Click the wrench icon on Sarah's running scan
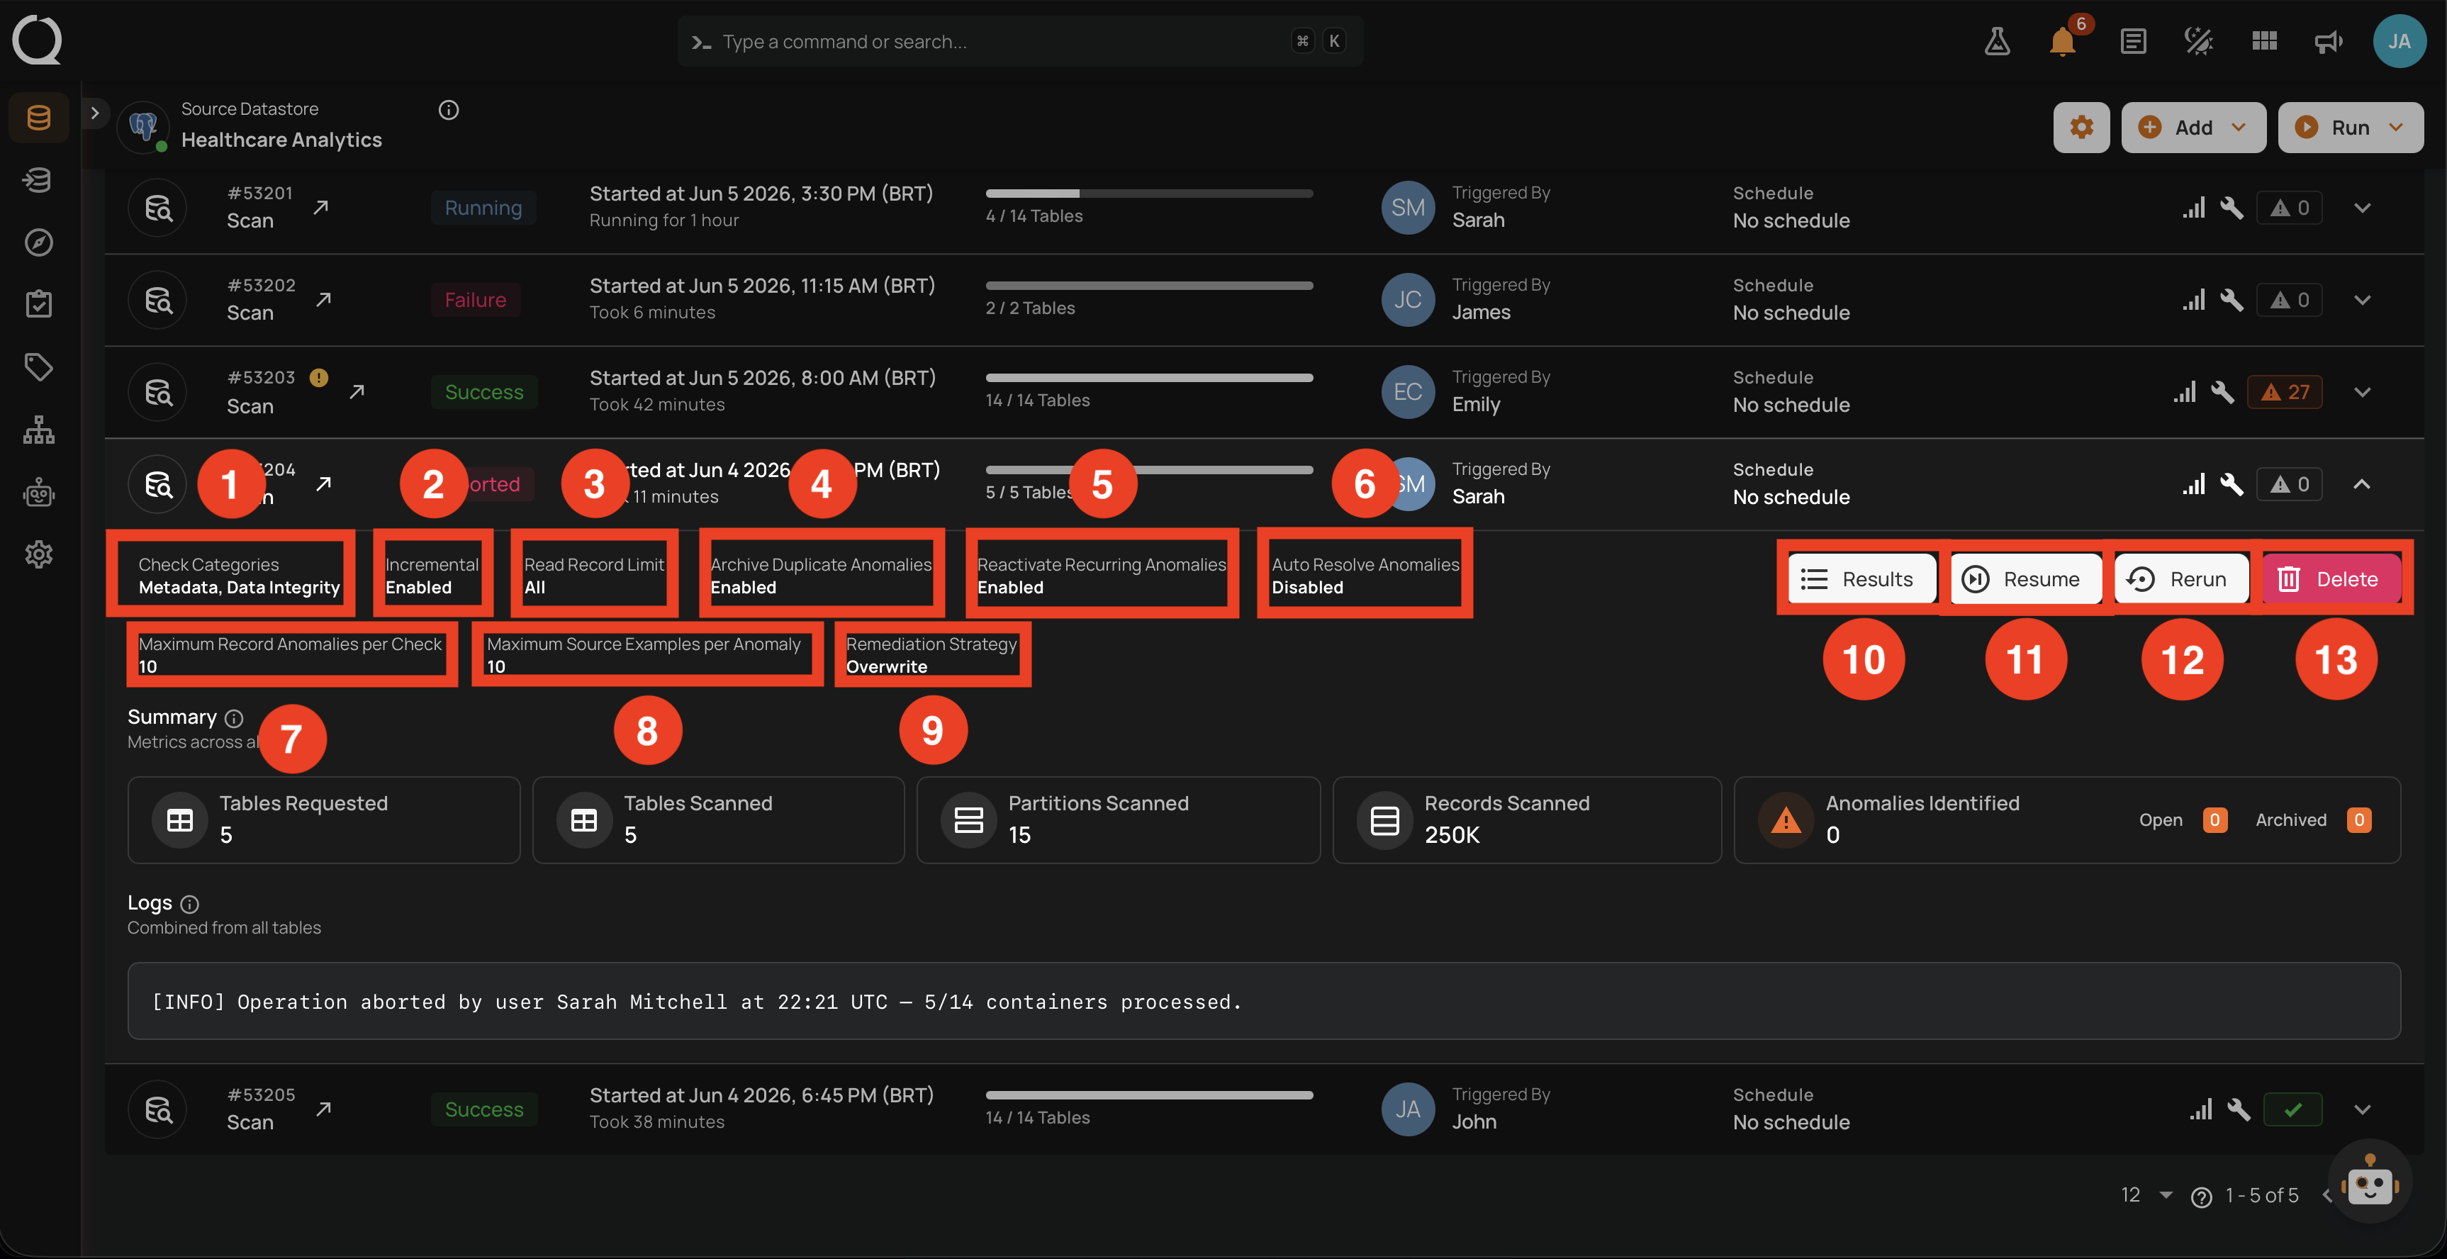2447x1259 pixels. (x=2232, y=207)
